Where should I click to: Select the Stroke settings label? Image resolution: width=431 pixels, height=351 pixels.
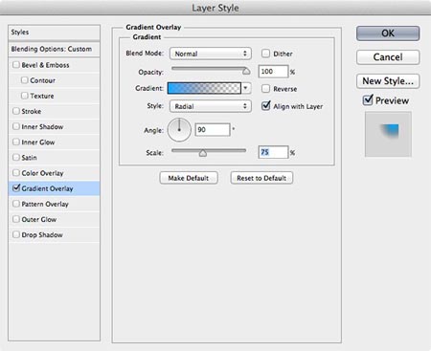pos(32,111)
